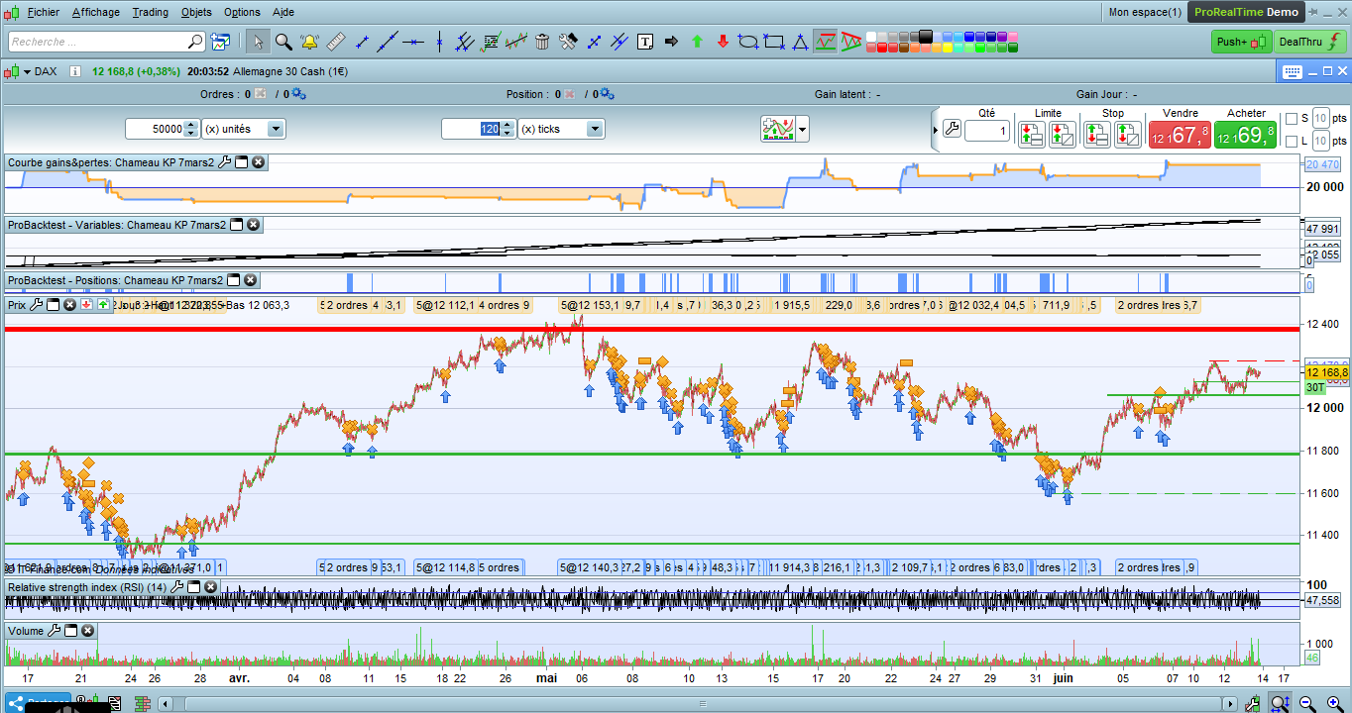Open the Affichage menu
Viewport: 1352px width, 713px height.
point(96,12)
